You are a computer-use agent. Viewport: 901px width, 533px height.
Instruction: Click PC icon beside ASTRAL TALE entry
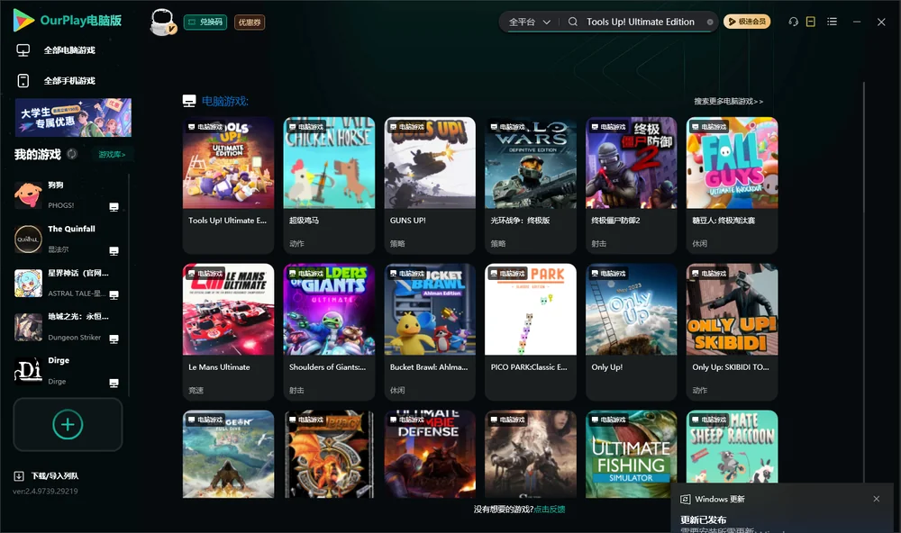click(114, 294)
